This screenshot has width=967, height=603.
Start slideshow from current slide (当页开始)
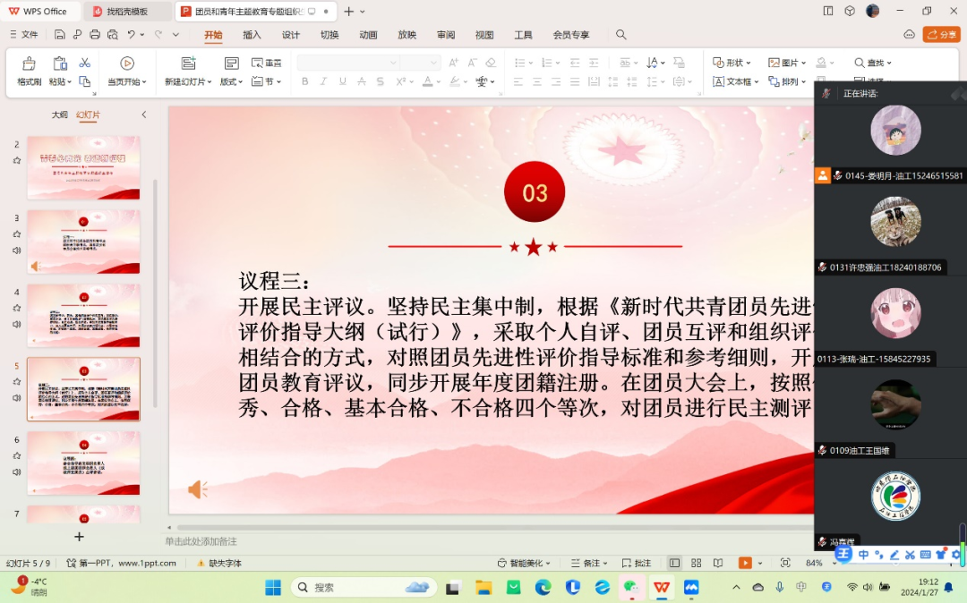pyautogui.click(x=127, y=71)
